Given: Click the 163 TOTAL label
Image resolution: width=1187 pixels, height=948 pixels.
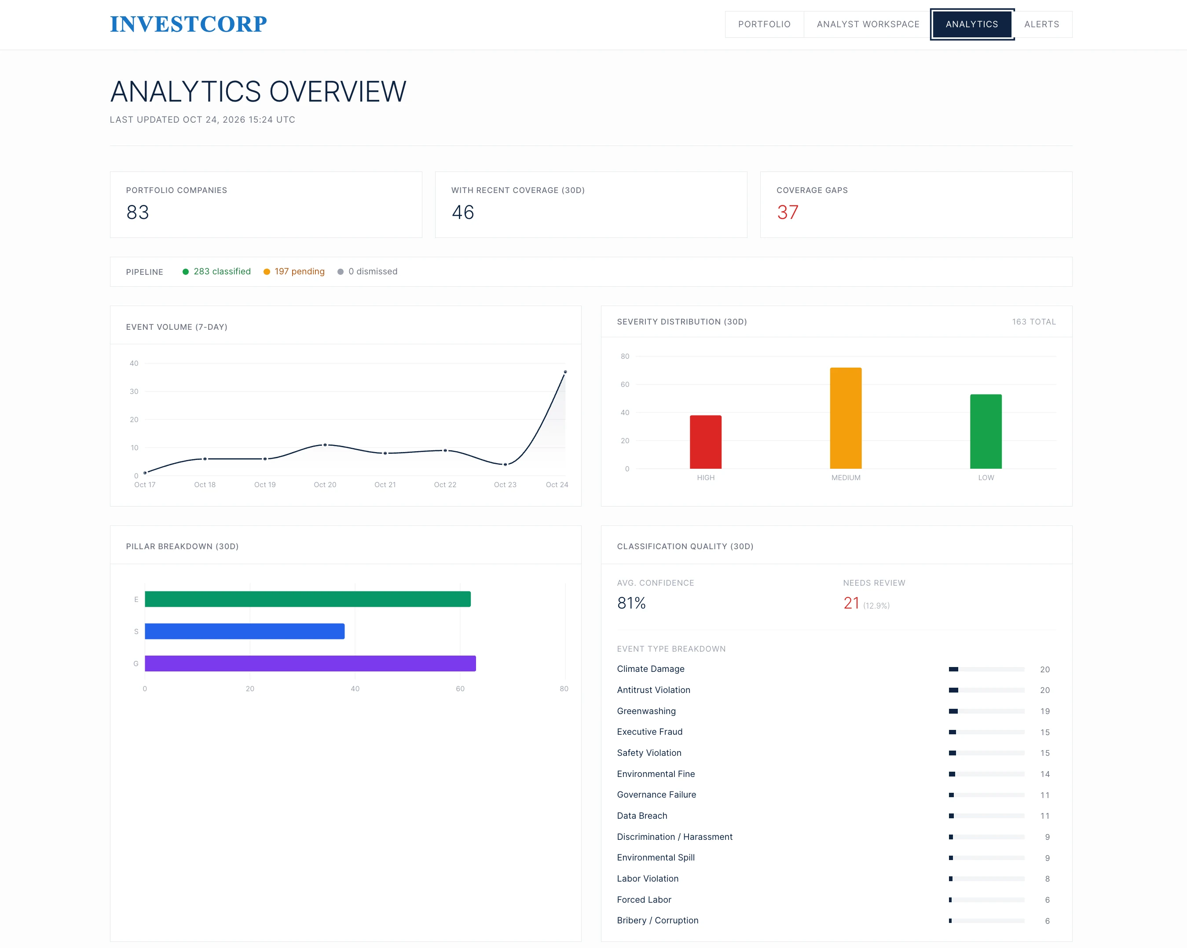Looking at the screenshot, I should coord(1034,322).
